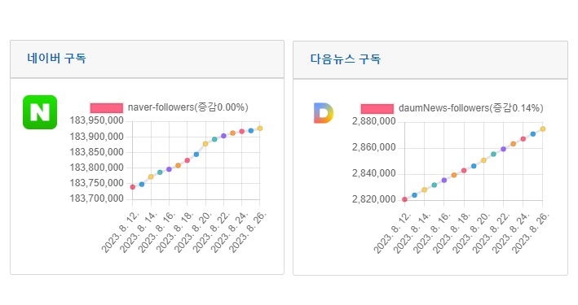The image size is (578, 305).
Task: Select the last yellow data point on Naver chart
Action: click(x=260, y=129)
